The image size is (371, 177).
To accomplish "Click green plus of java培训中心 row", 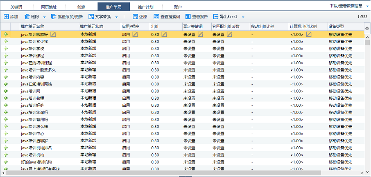I will click(x=6, y=134).
